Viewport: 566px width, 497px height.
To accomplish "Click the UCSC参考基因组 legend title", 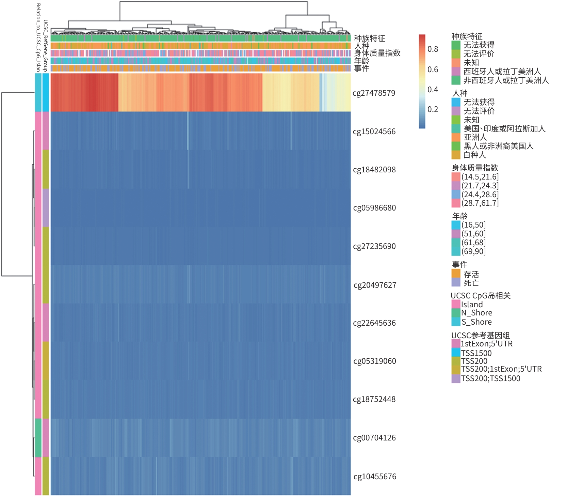I will point(480,335).
